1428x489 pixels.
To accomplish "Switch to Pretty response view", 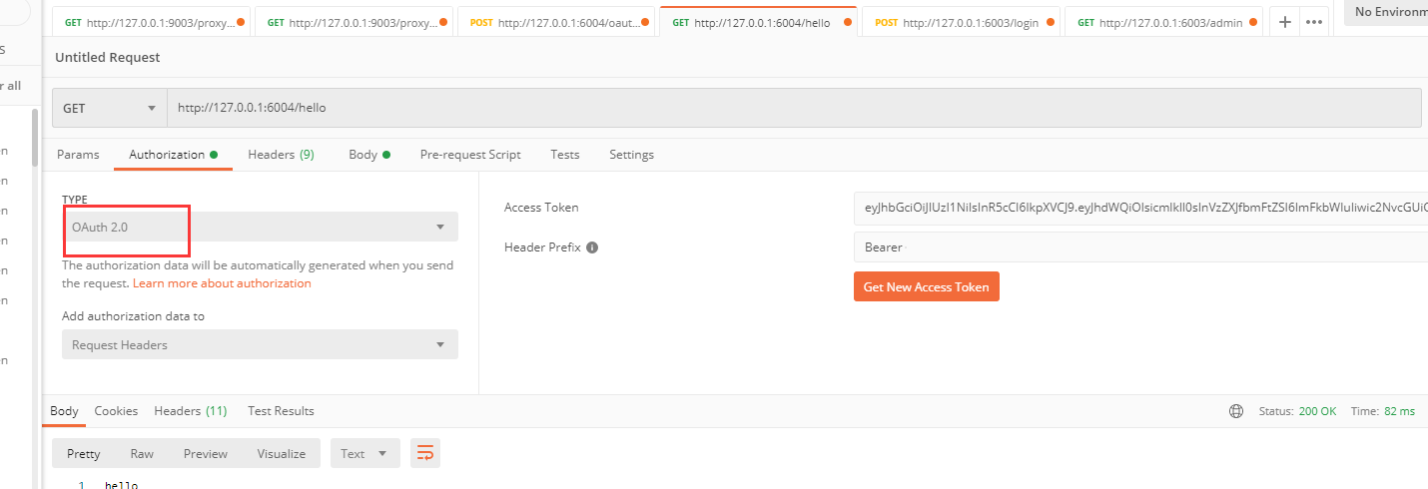I will (84, 453).
